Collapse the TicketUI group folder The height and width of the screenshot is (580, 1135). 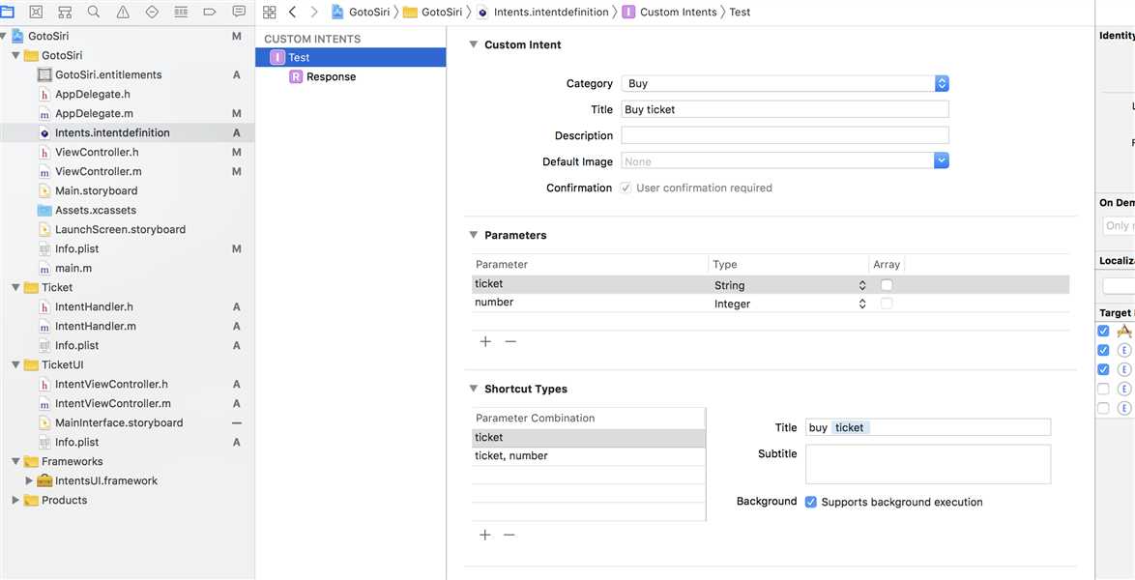point(15,365)
